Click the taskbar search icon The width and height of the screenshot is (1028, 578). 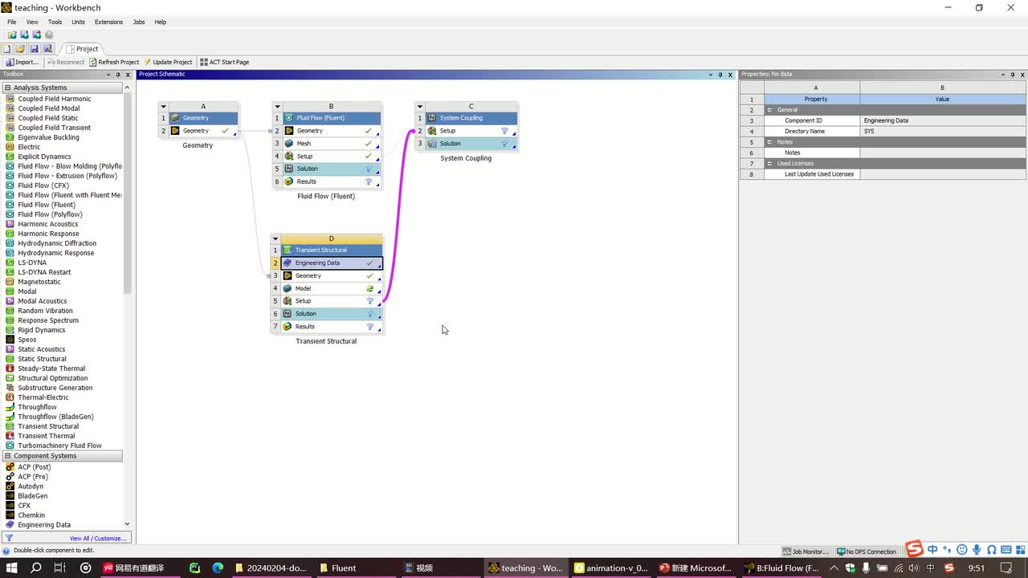[36, 568]
